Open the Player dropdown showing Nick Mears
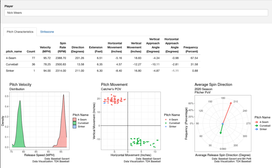The image size is (272, 168). tap(136, 13)
